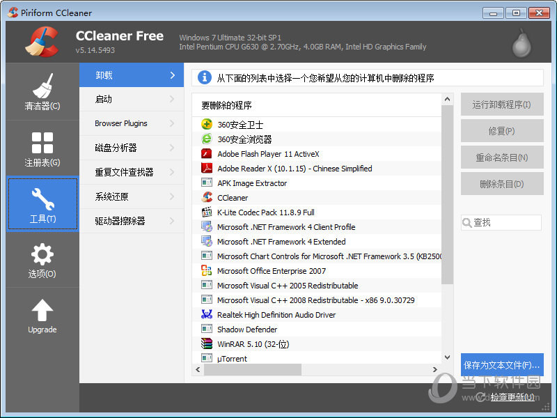Open the 启动 (Startup) tool
This screenshot has height=418, width=557.
pyautogui.click(x=132, y=99)
